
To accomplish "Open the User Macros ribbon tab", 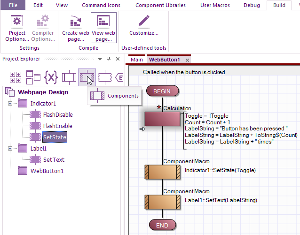I will coord(215,5).
